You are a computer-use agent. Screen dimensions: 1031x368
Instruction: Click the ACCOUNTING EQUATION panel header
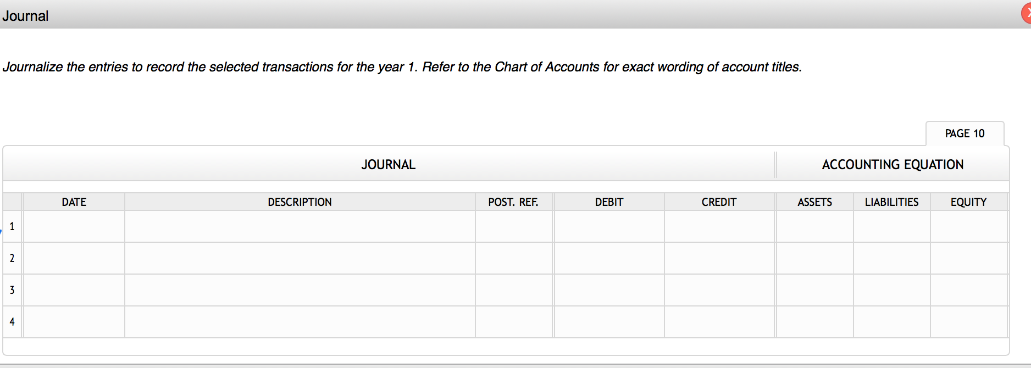point(892,164)
